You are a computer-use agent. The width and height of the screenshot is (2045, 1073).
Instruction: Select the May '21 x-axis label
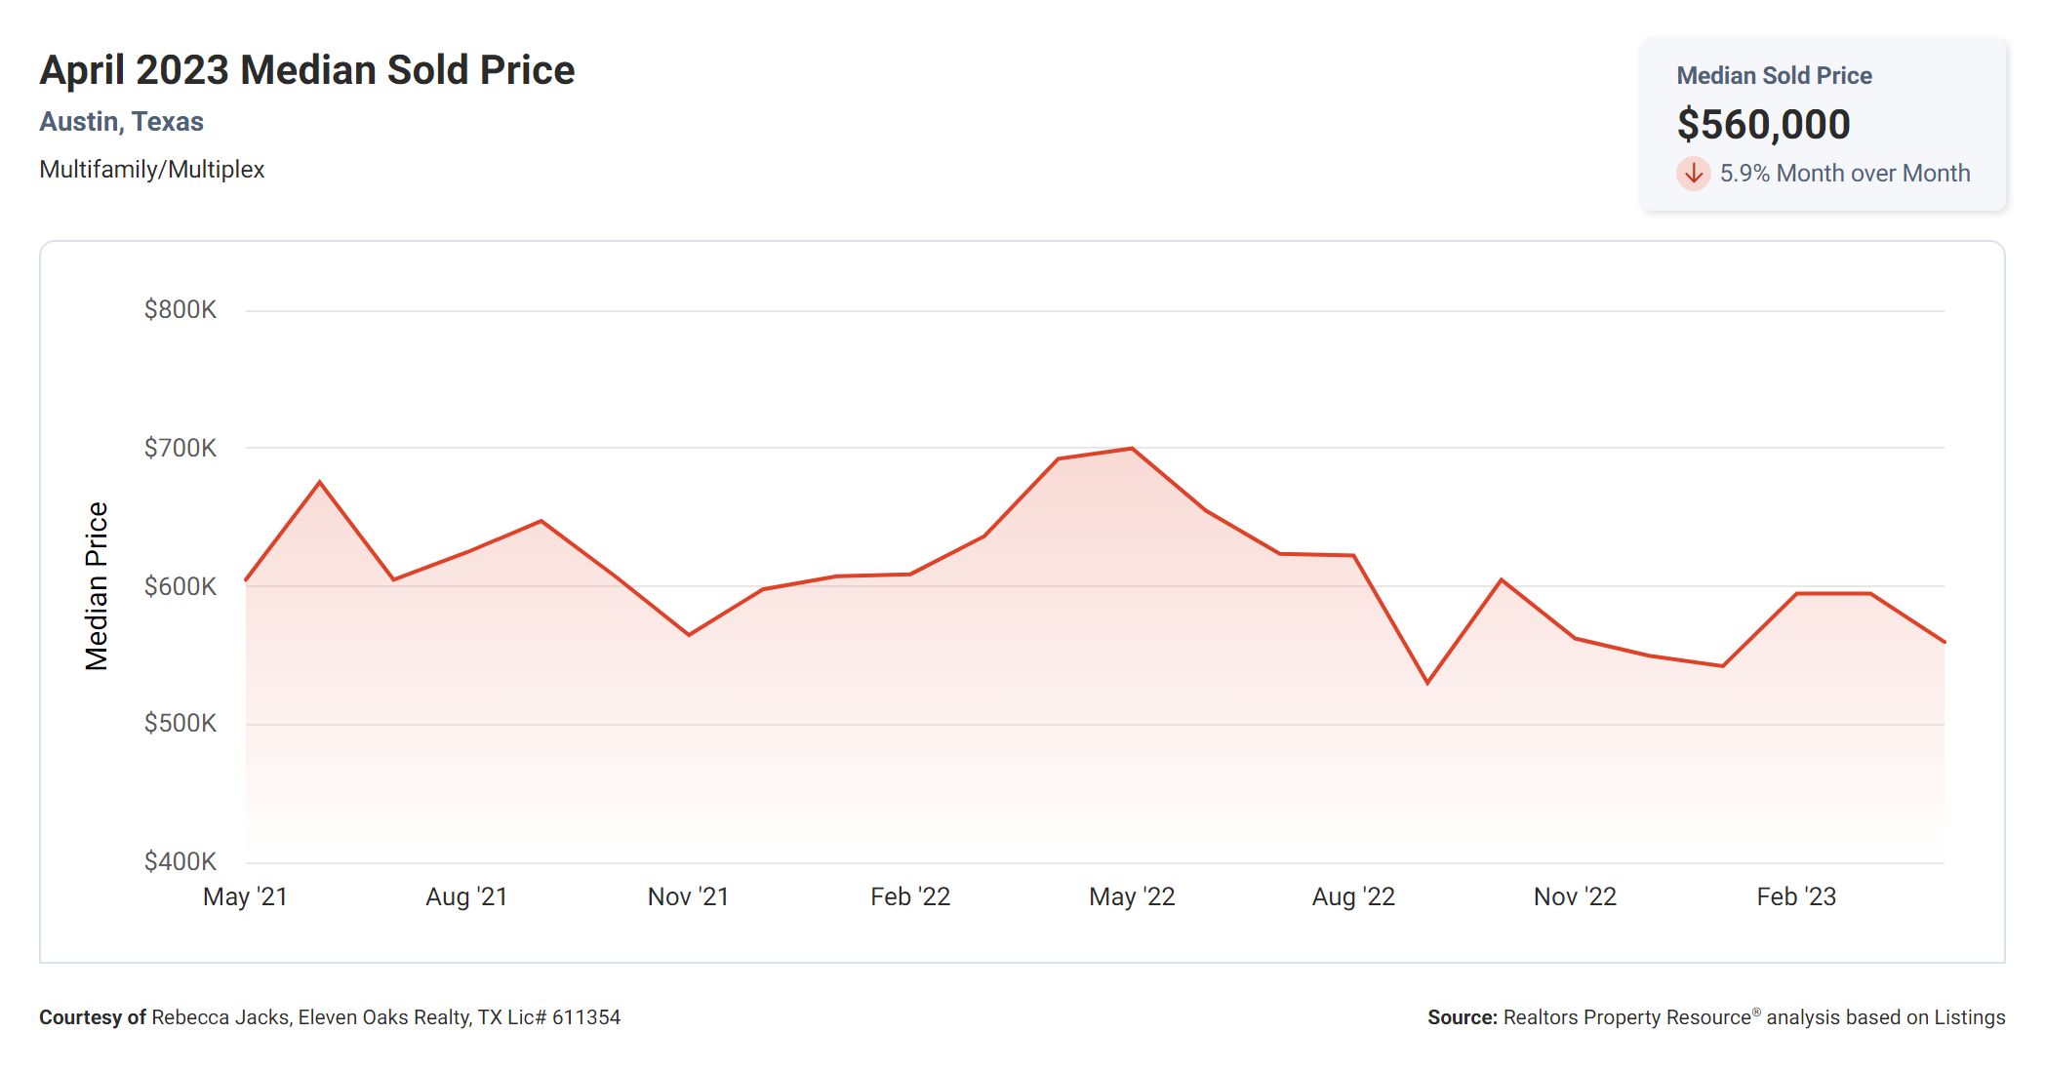pos(245,897)
